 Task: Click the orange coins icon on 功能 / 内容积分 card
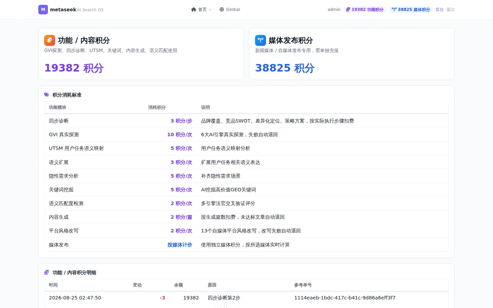click(50, 40)
